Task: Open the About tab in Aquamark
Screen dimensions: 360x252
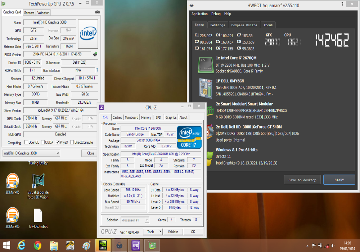Action: [x=268, y=25]
